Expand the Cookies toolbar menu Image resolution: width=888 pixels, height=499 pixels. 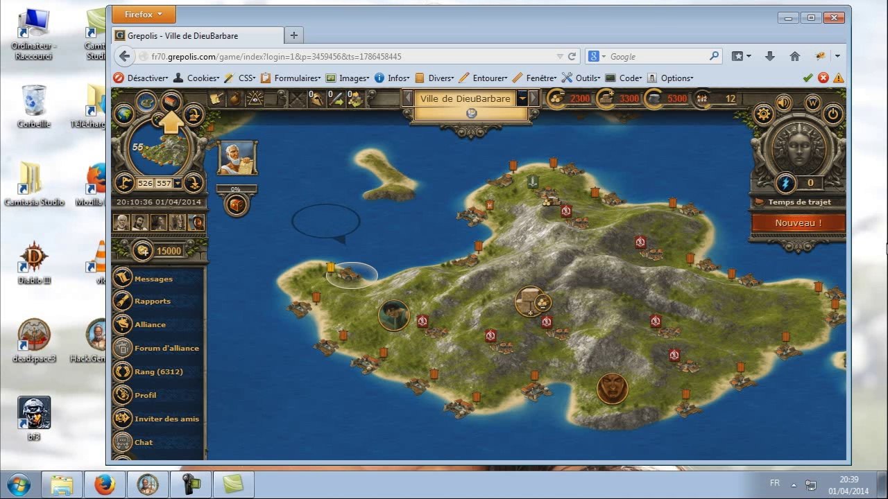[x=196, y=78]
